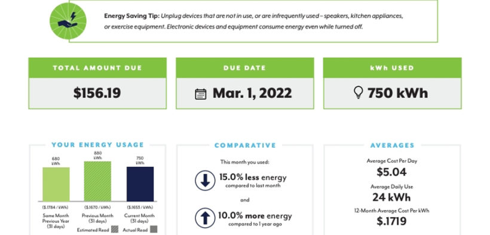Viewport: 490px width, 235px height.
Task: Click the $5.04 average cost per day
Action: point(391,172)
